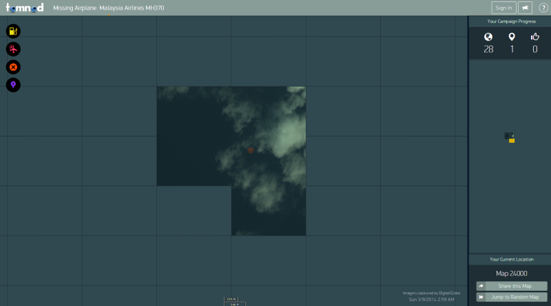
Task: Select the orange X circle tag tool
Action: click(x=13, y=67)
